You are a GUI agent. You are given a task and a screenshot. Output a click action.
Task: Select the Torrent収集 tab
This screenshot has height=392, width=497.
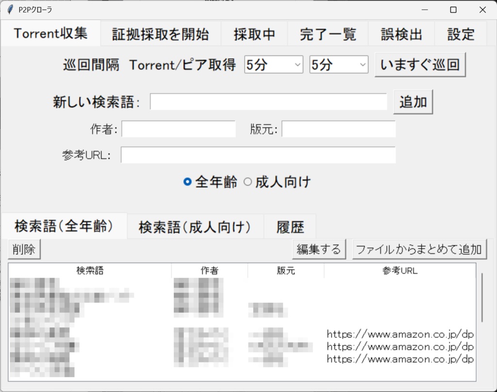(x=50, y=33)
